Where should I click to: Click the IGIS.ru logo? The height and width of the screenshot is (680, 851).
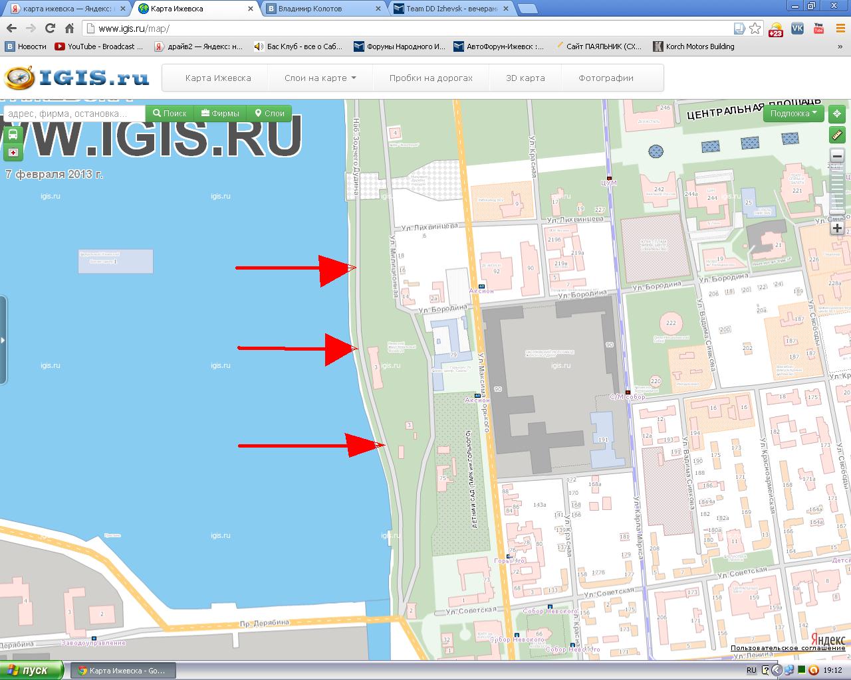pos(76,78)
